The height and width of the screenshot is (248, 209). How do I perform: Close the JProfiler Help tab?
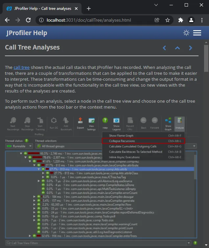pos(76,9)
